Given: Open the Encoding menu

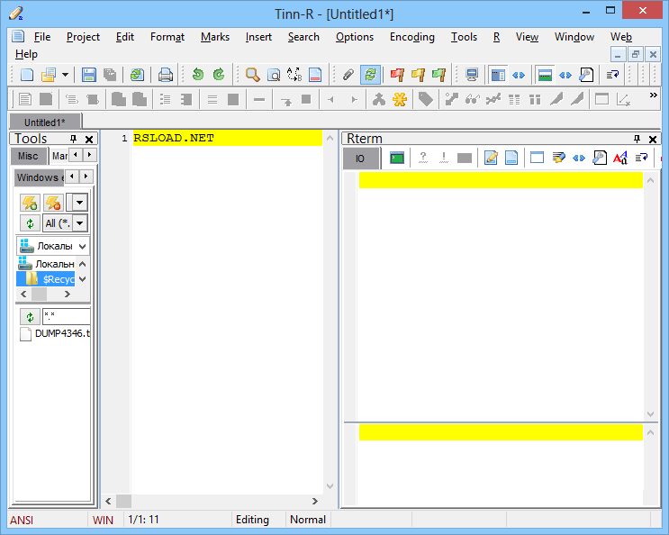Looking at the screenshot, I should [x=412, y=37].
